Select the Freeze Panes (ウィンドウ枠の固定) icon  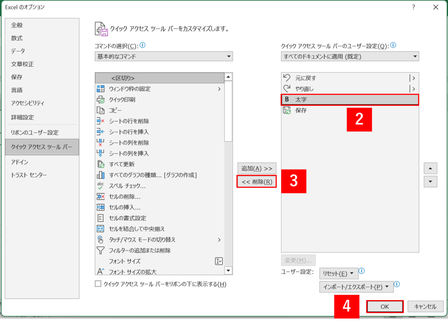(100, 89)
